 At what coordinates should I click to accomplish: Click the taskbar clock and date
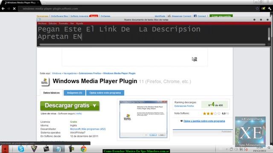click(x=259, y=149)
